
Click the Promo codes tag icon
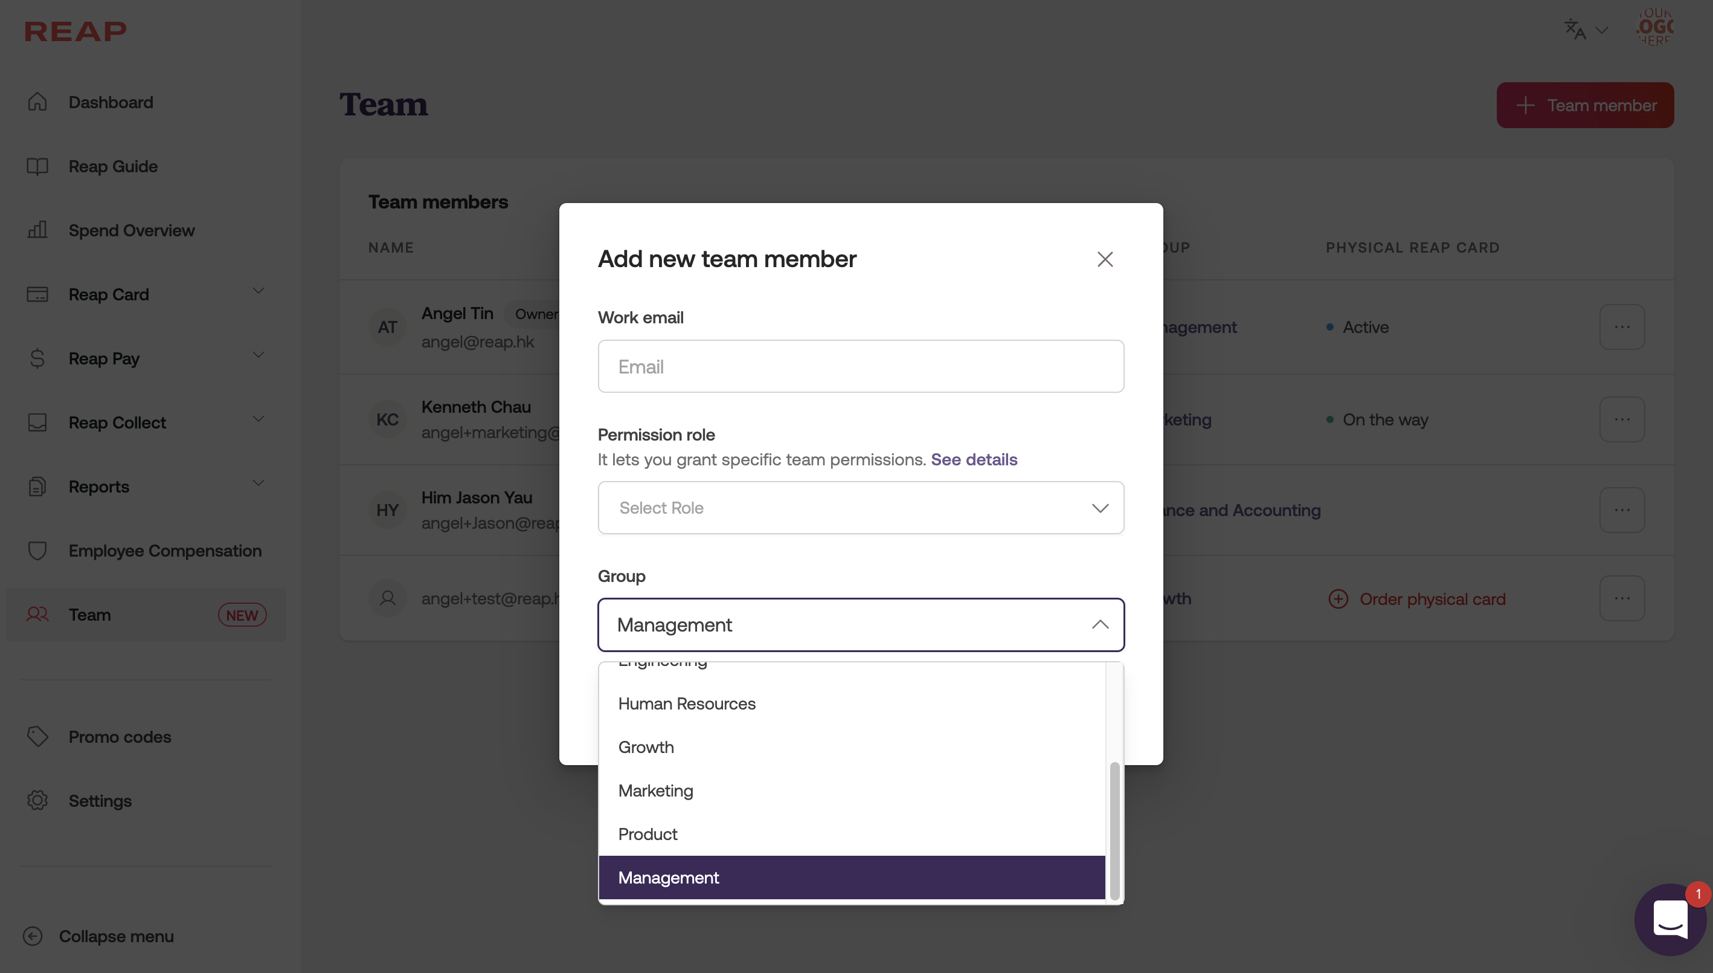pyautogui.click(x=37, y=735)
